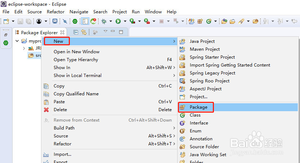Click the Search flashlight toolbar icon
The image size is (300, 163).
[x=241, y=21]
